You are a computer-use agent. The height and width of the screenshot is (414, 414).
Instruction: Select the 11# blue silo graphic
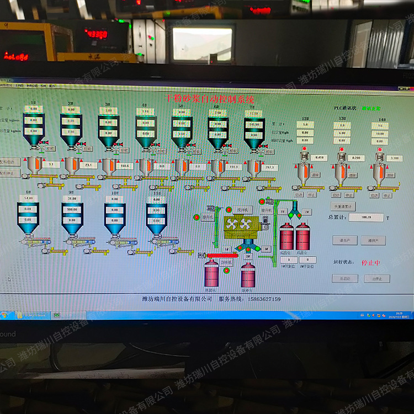tap(157, 219)
